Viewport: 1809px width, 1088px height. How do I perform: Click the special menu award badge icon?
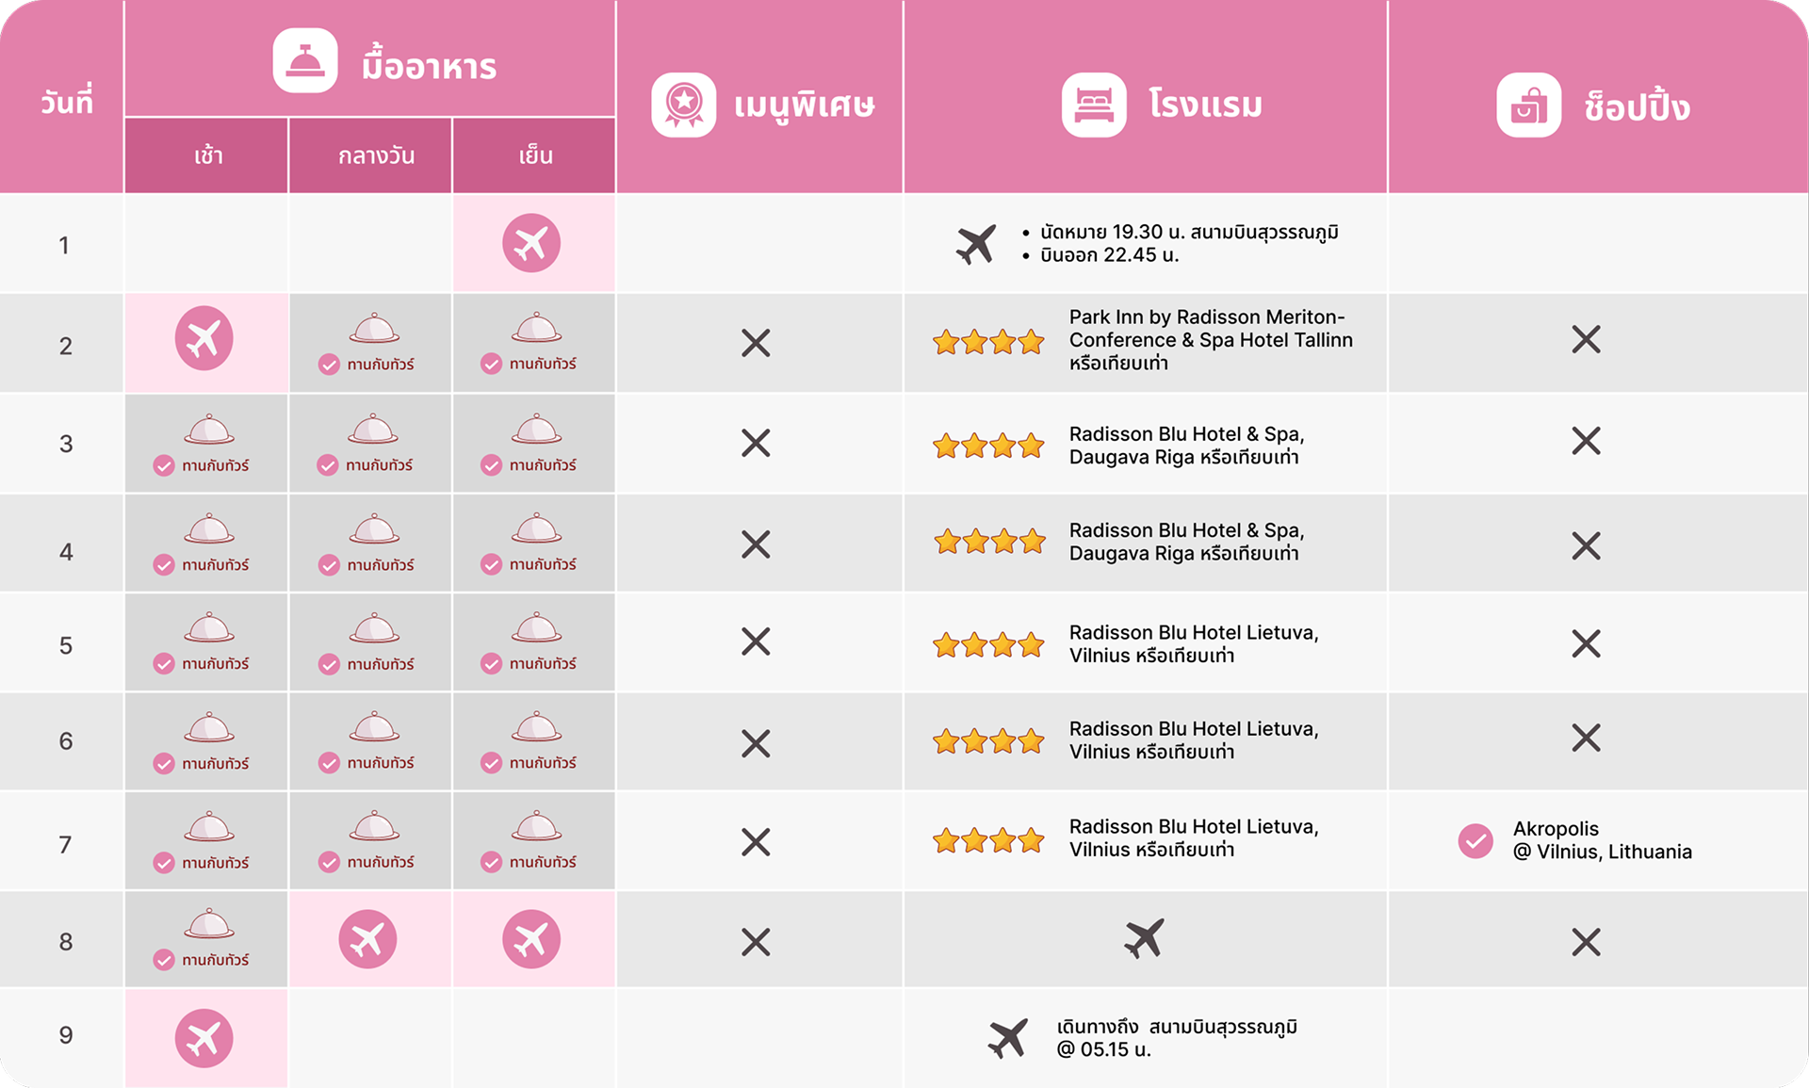684,105
